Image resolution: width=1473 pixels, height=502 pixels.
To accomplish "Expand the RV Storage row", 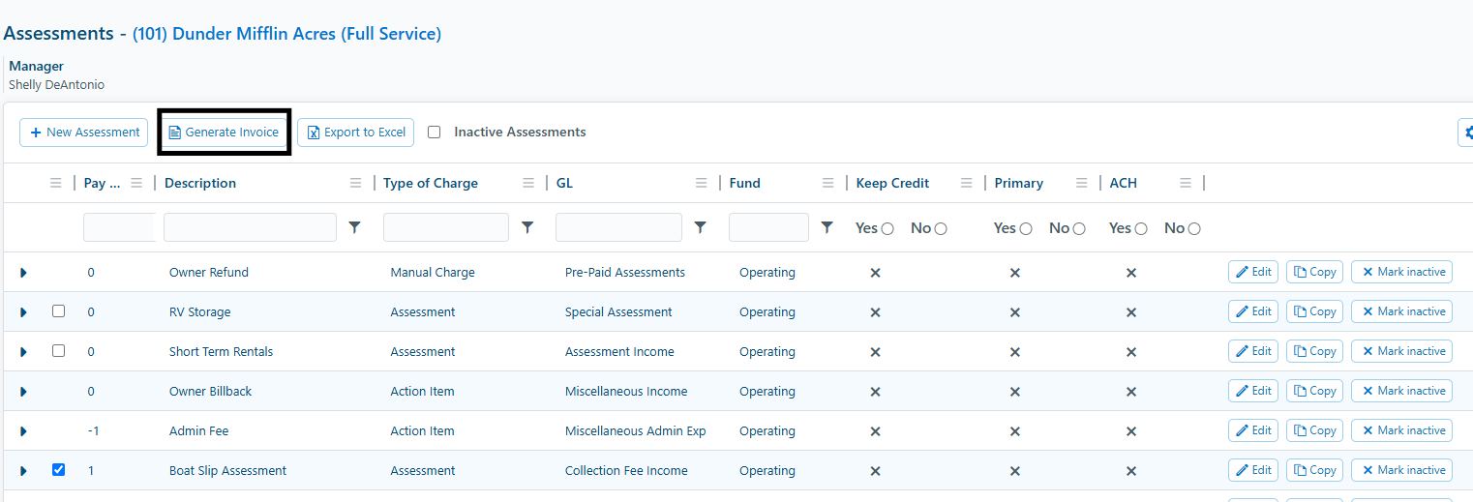I will pyautogui.click(x=23, y=312).
